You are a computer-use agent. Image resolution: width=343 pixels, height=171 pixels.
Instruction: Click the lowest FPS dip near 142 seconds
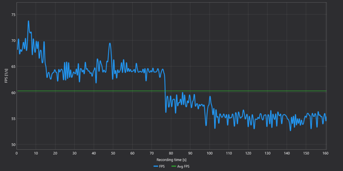(x=291, y=130)
